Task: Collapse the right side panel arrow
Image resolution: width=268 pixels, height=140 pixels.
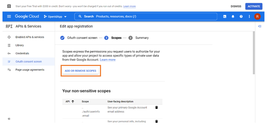Action: [x=259, y=26]
